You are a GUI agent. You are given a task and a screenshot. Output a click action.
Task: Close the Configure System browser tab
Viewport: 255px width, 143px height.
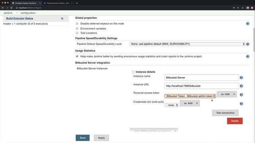[40, 3]
